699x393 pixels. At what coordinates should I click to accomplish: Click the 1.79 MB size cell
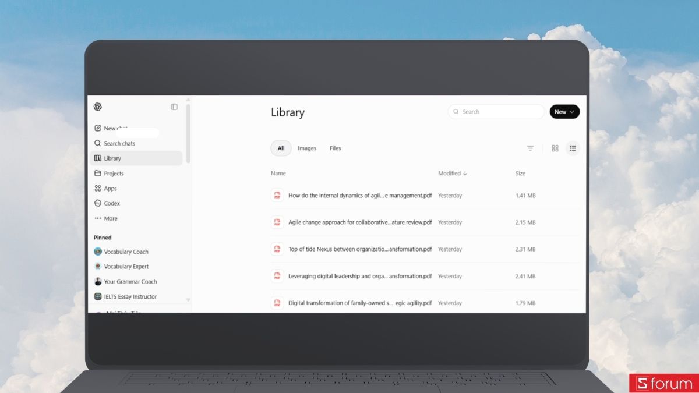pyautogui.click(x=525, y=303)
